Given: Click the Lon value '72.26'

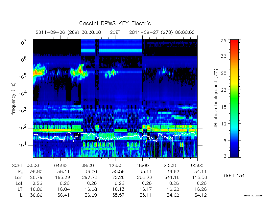Looking at the screenshot, I should point(118,177).
